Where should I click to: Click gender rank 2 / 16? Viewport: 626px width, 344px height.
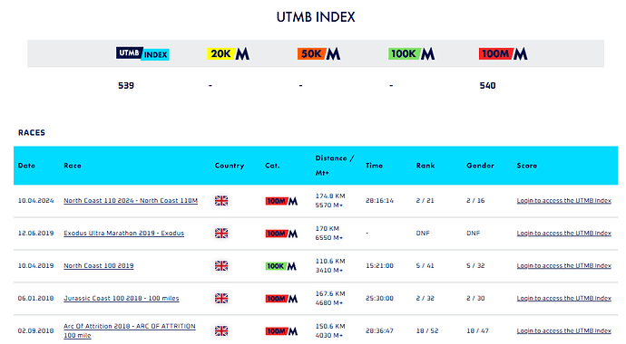475,201
